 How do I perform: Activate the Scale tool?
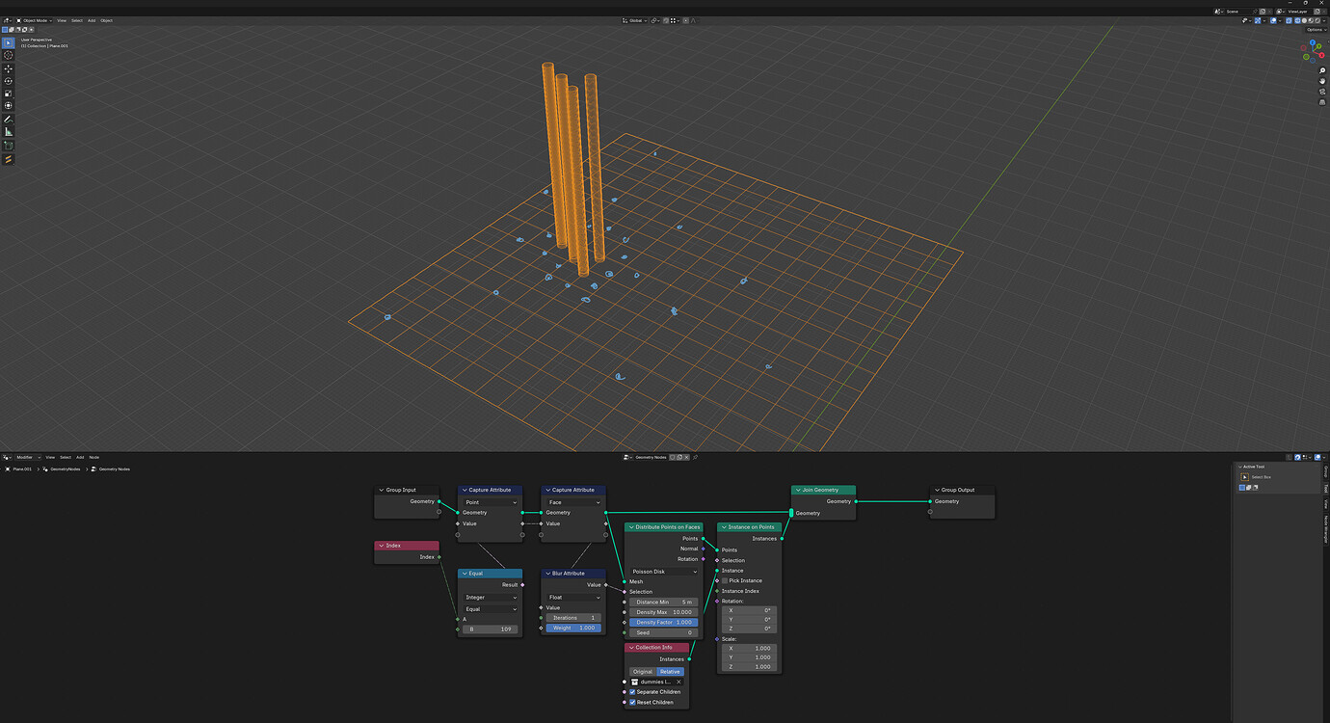[9, 94]
